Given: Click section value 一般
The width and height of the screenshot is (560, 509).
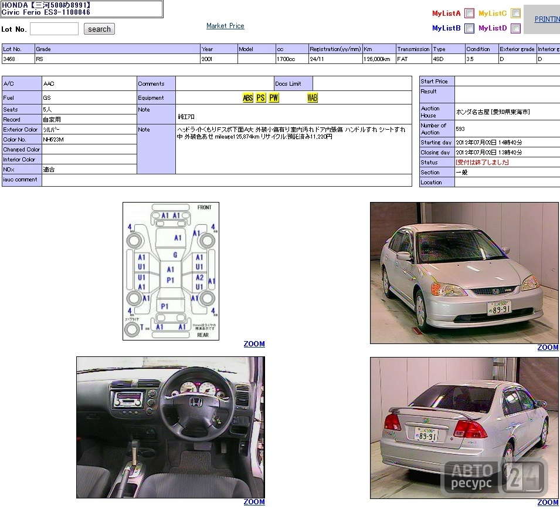Looking at the screenshot, I should click(x=461, y=172).
